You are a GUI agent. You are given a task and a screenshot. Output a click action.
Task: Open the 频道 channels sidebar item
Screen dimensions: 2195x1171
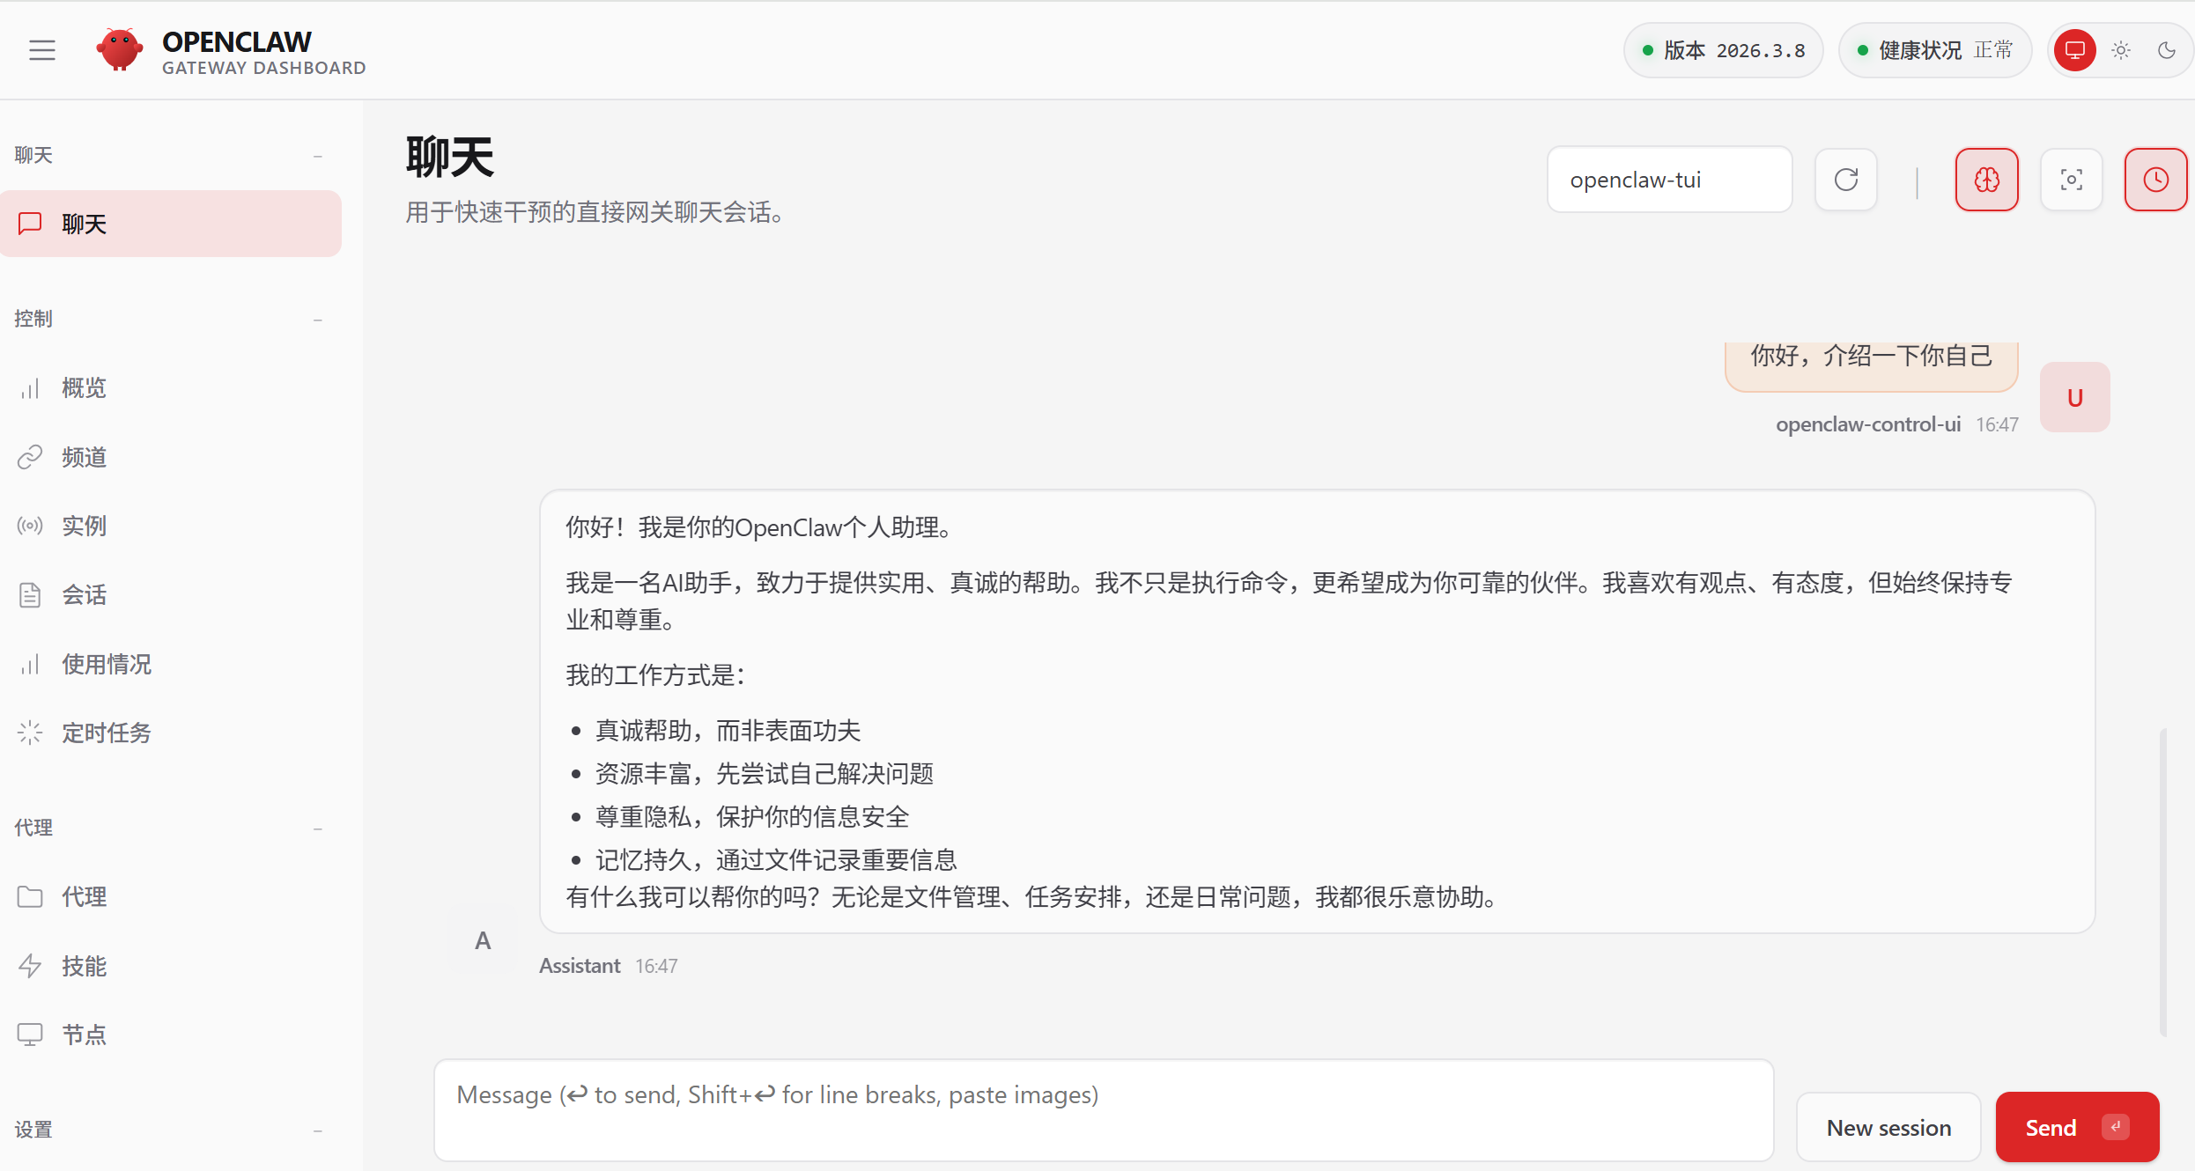[x=84, y=457]
